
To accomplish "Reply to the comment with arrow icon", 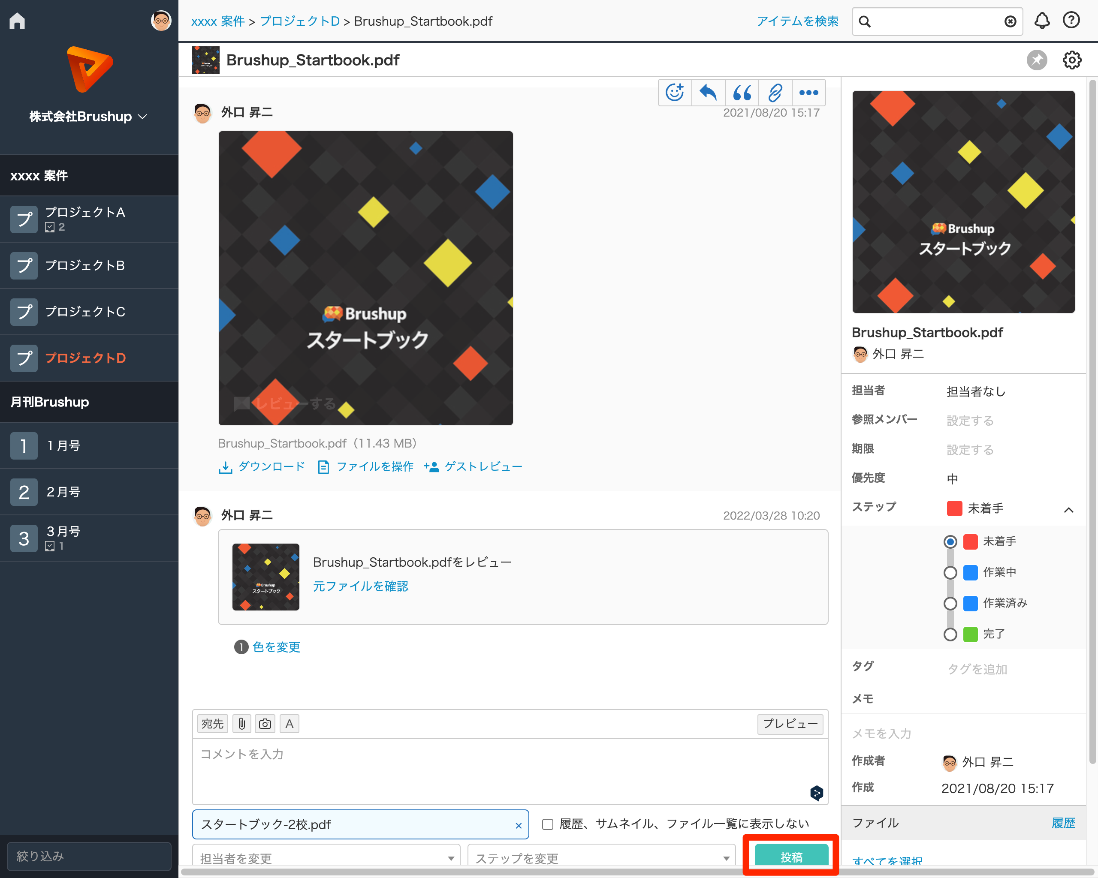I will 708,93.
